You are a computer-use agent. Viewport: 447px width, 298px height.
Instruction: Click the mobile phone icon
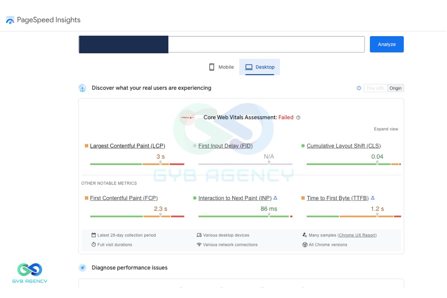[212, 67]
